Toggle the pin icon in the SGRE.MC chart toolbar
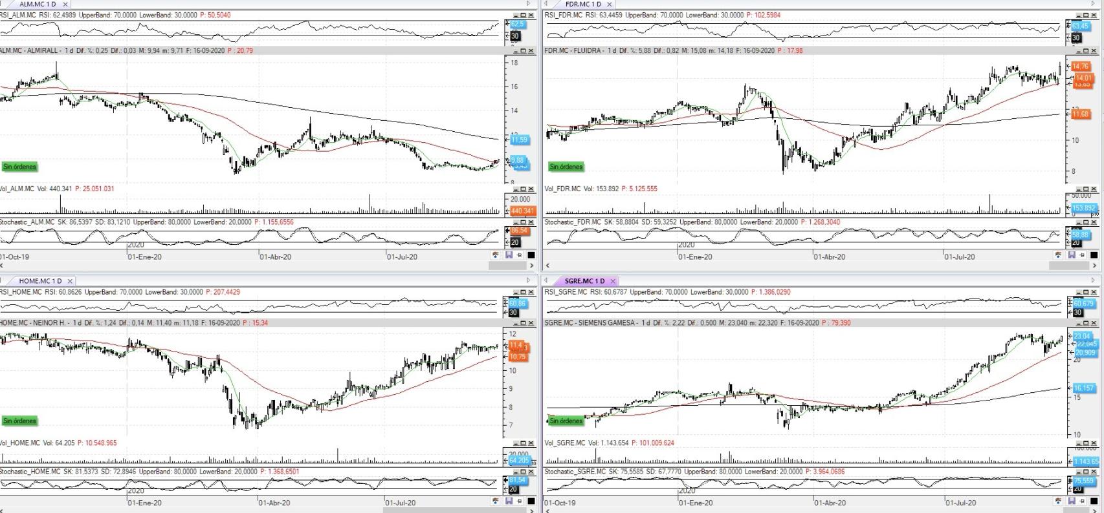 click(x=1081, y=501)
